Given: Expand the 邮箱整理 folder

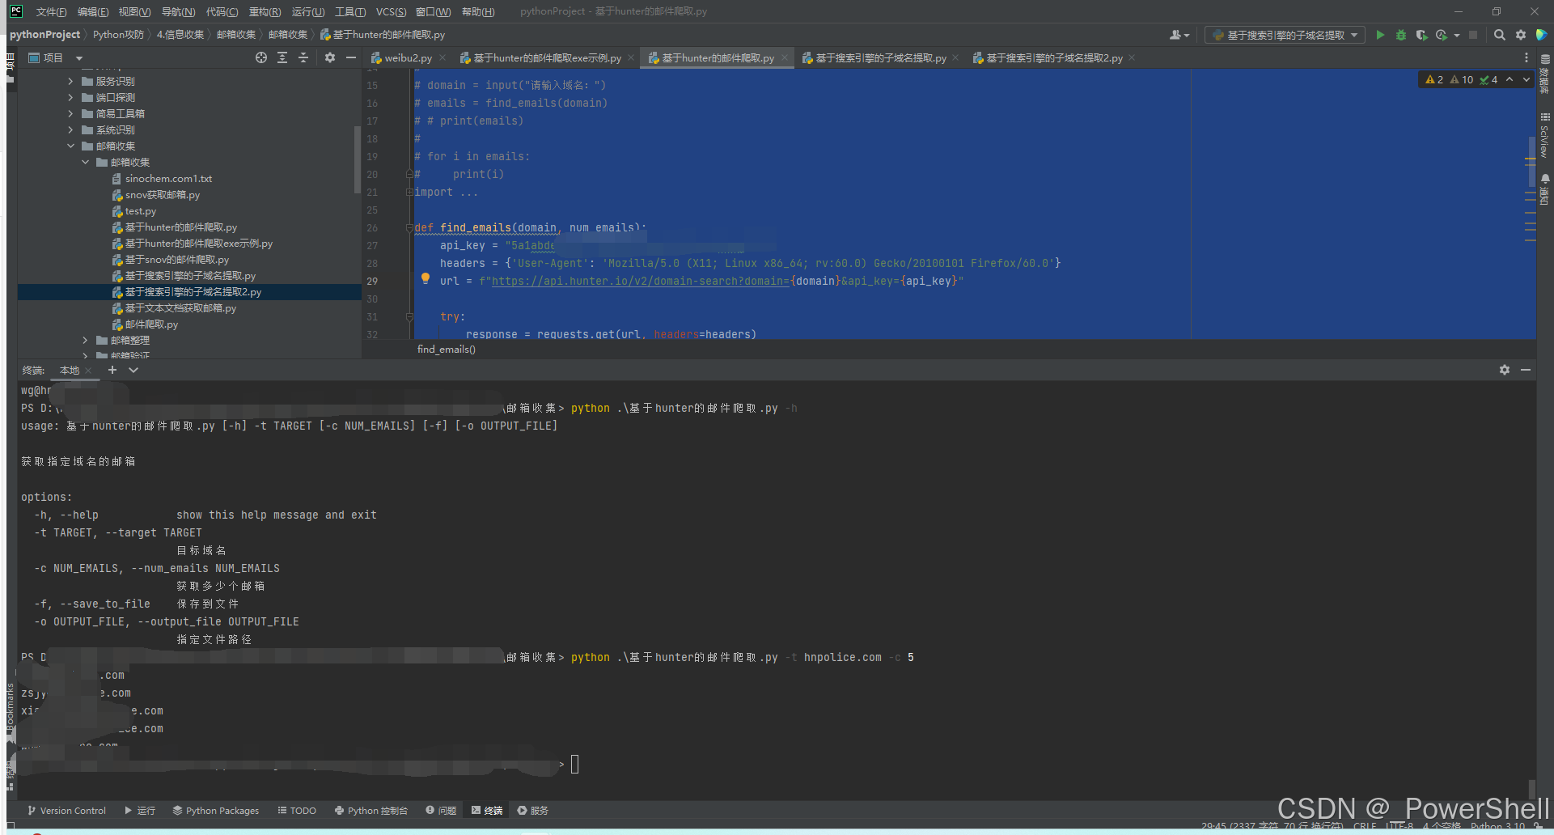Looking at the screenshot, I should tap(85, 340).
